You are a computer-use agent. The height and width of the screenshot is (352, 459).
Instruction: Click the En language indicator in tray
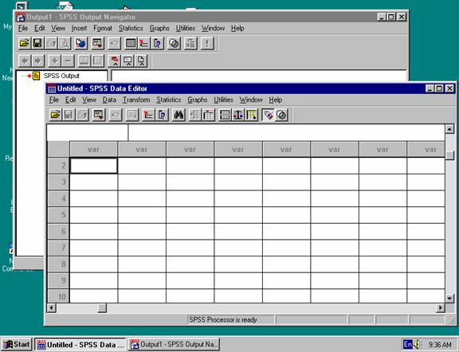[x=407, y=344]
